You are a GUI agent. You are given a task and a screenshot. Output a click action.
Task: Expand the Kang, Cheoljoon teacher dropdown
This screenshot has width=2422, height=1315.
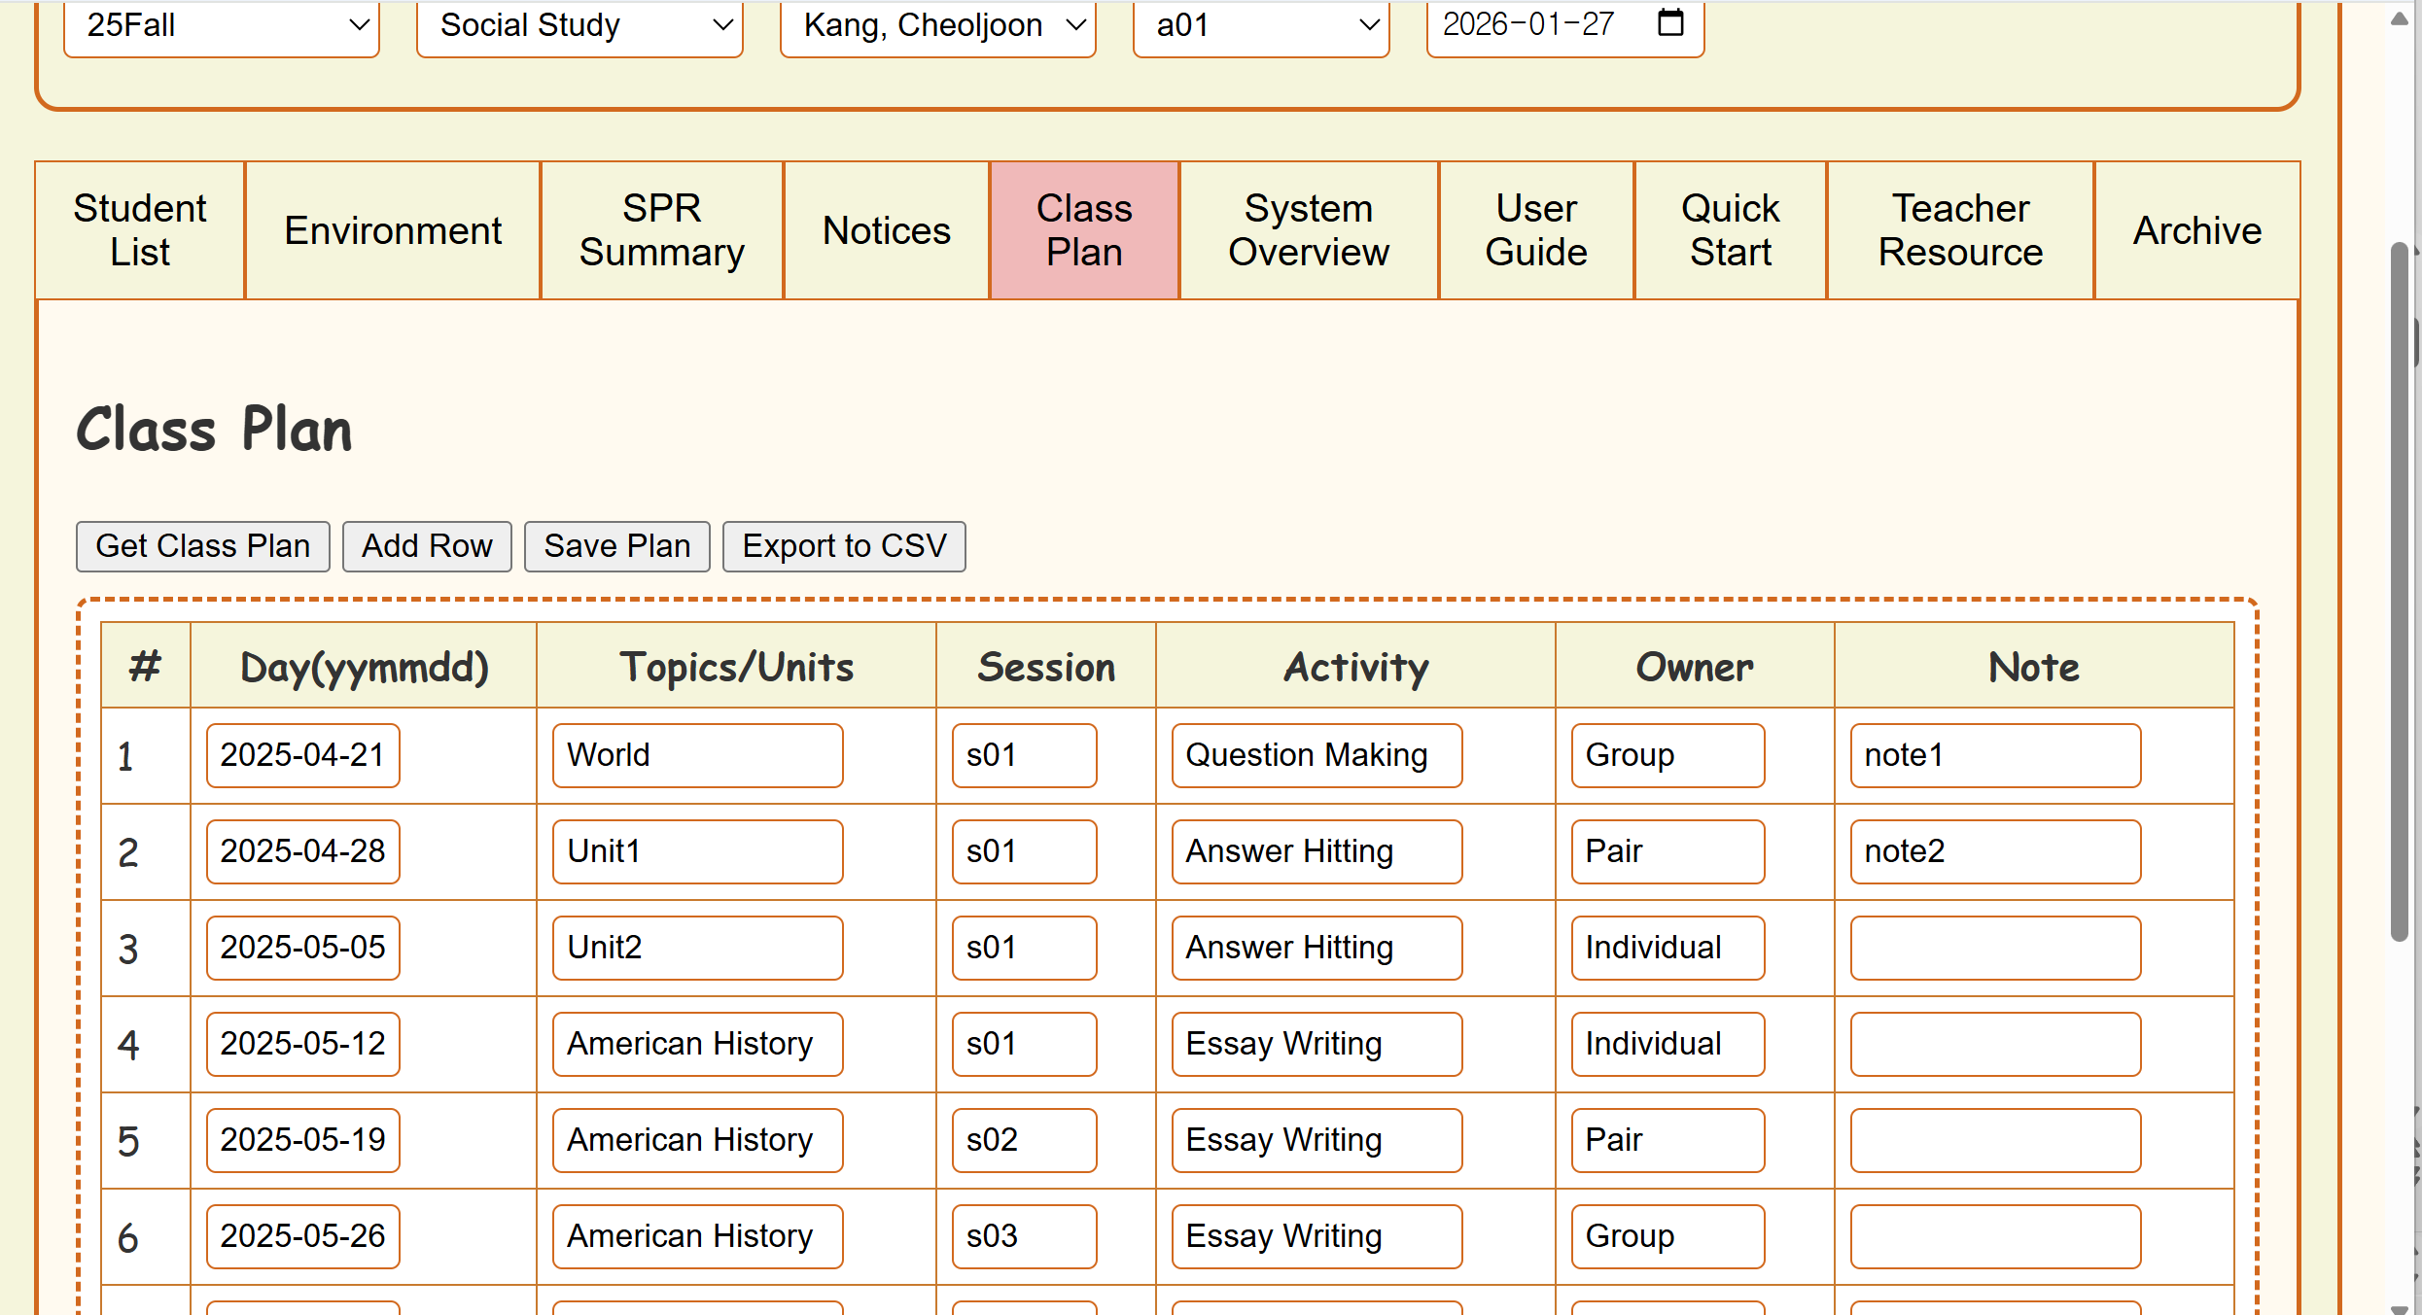pyautogui.click(x=937, y=26)
